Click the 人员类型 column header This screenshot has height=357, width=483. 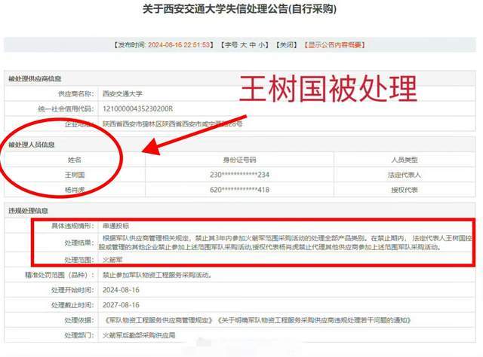coord(405,160)
